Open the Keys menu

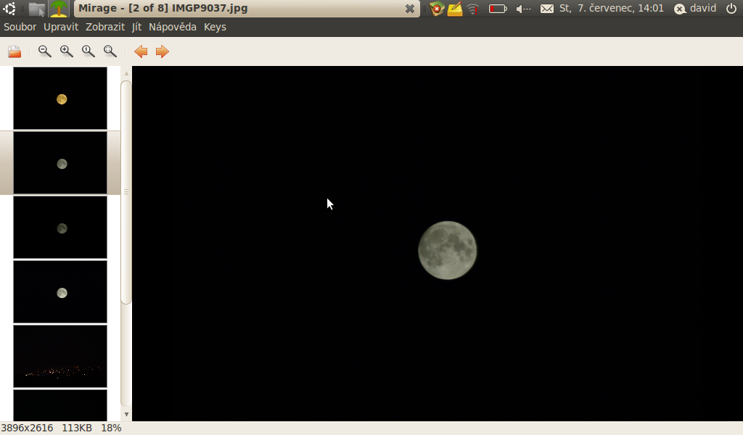pos(215,27)
